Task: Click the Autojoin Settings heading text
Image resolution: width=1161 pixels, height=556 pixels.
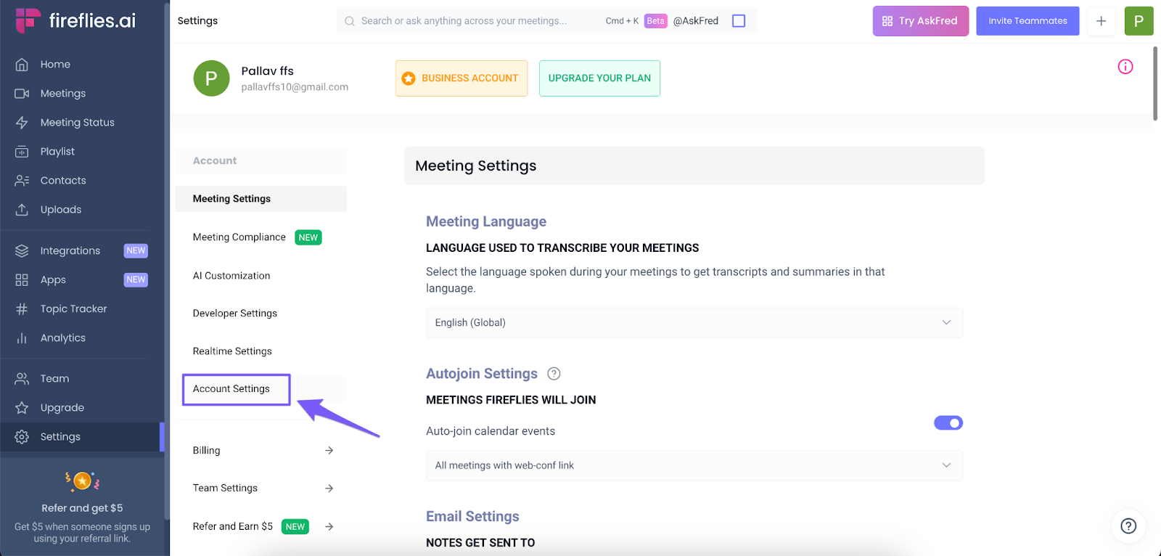Action: (482, 374)
